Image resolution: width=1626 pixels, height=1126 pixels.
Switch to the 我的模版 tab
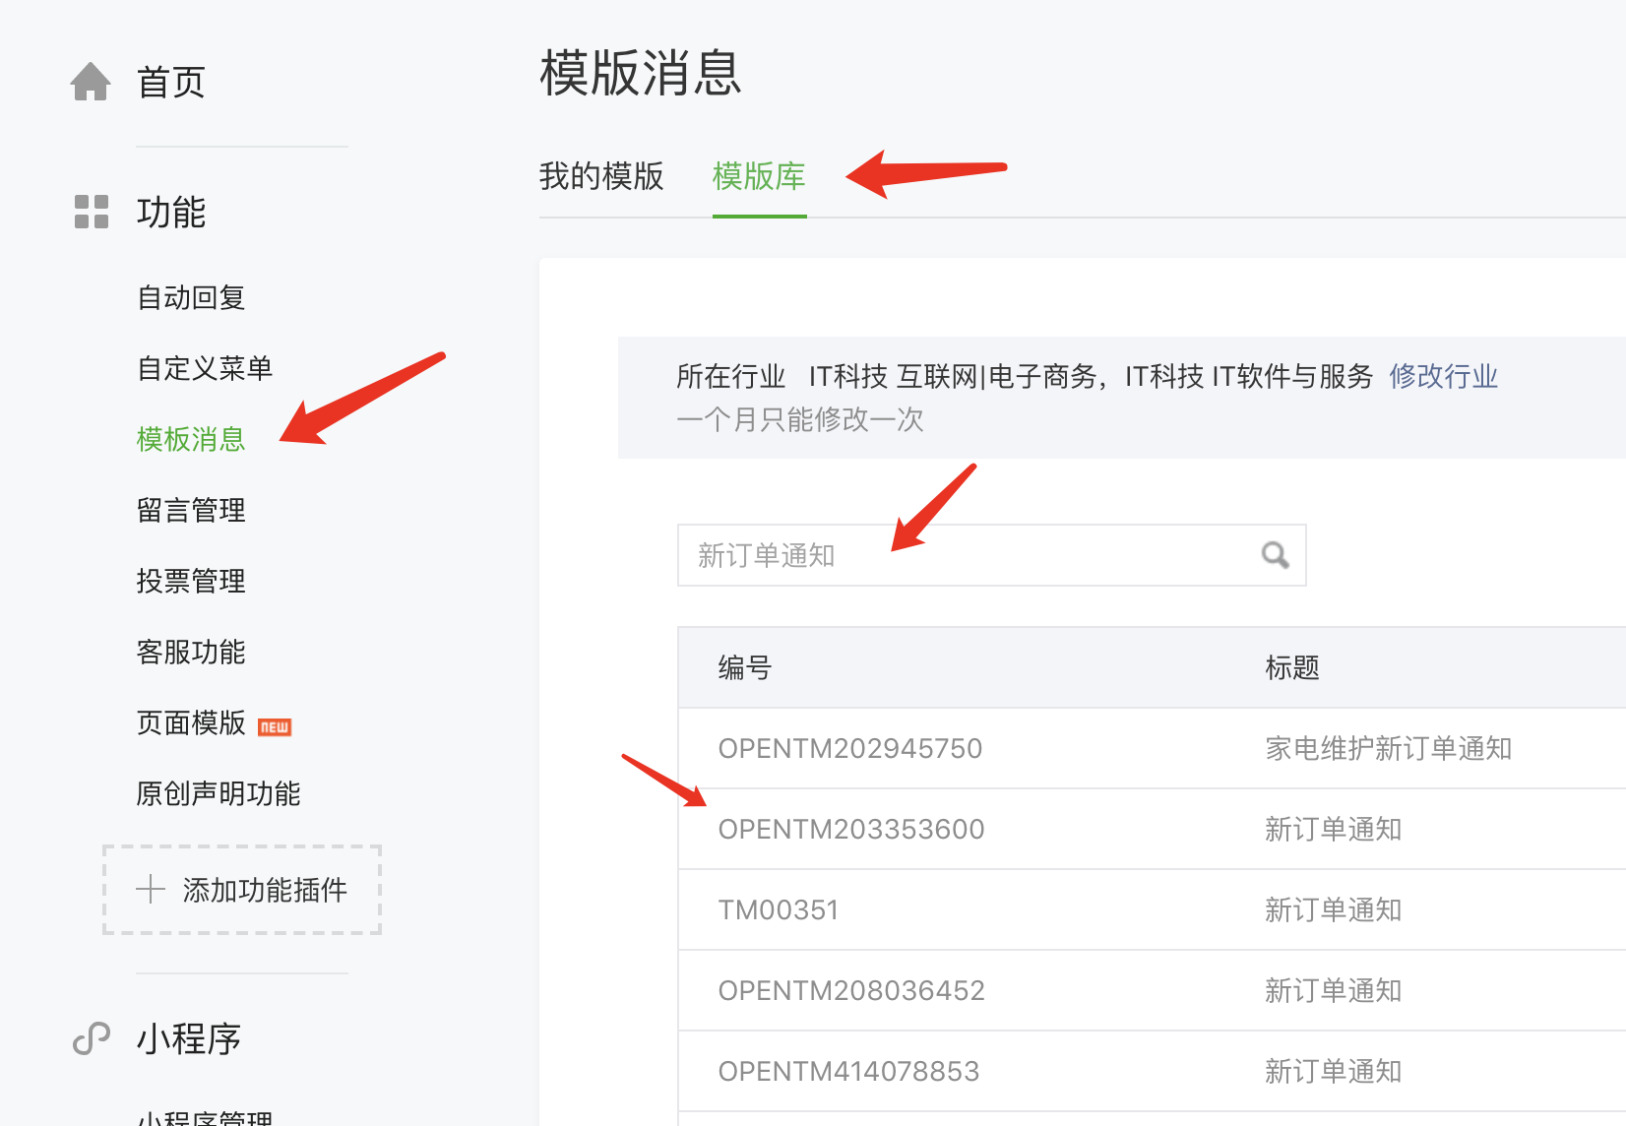click(601, 176)
